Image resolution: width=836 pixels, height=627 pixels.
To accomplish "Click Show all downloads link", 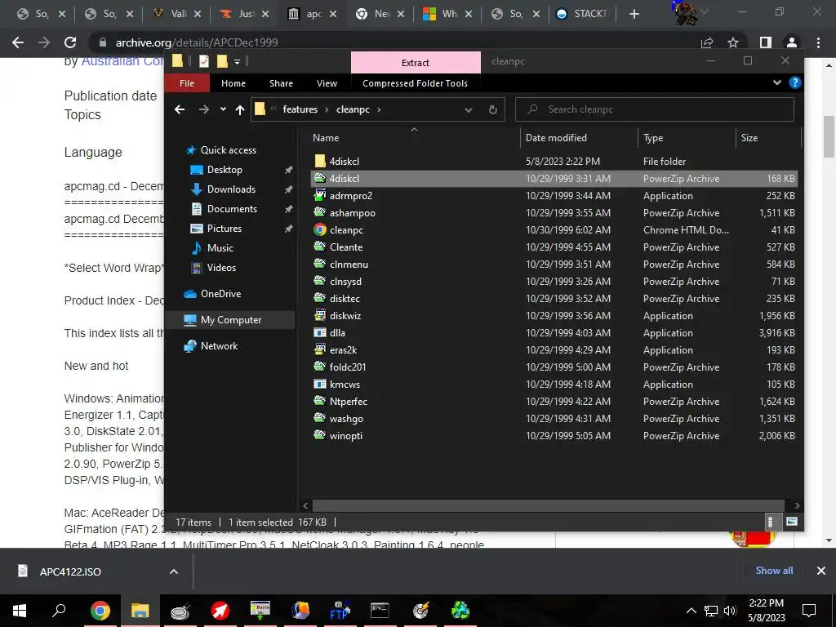I will (x=774, y=571).
